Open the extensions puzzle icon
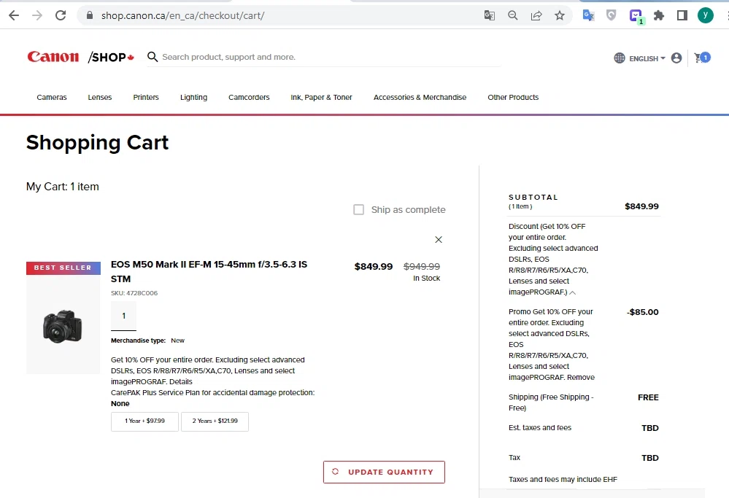This screenshot has height=498, width=729. [x=659, y=15]
